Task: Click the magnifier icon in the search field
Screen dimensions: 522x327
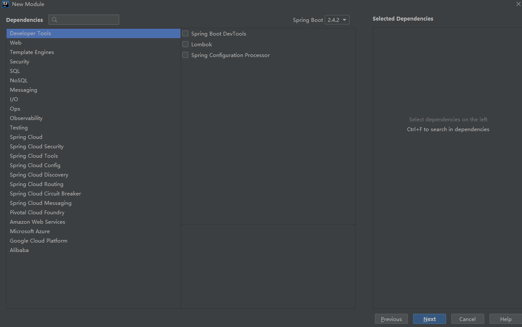Action: (x=55, y=20)
